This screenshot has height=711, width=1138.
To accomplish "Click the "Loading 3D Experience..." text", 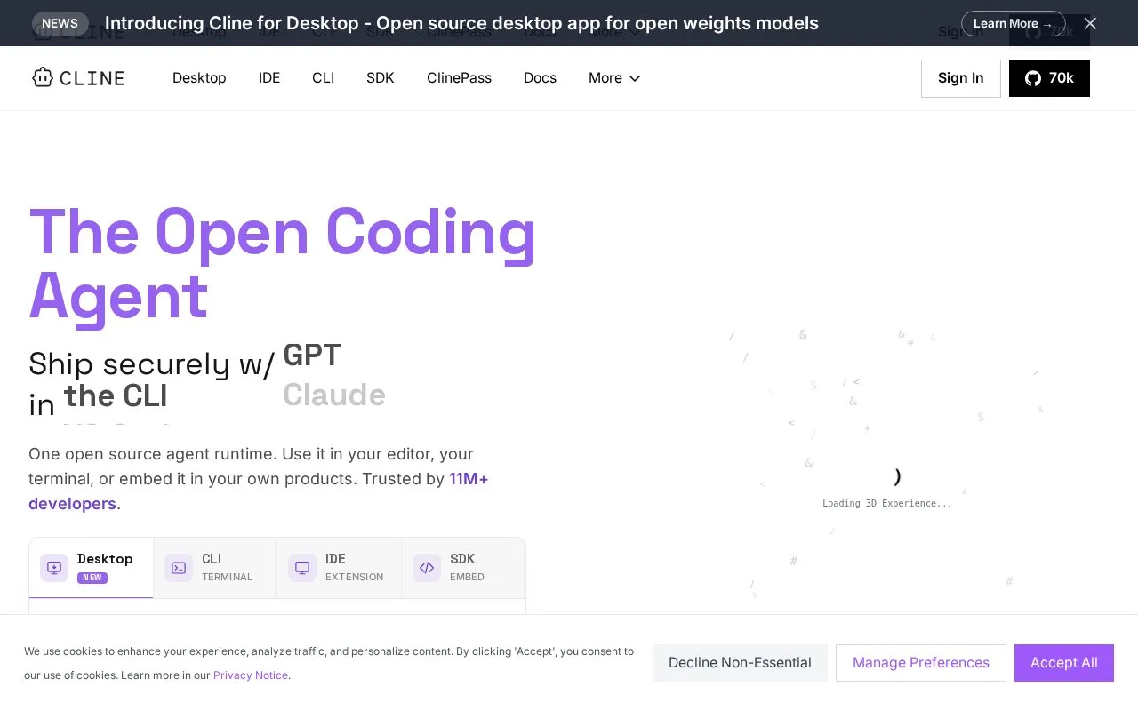I will (887, 503).
